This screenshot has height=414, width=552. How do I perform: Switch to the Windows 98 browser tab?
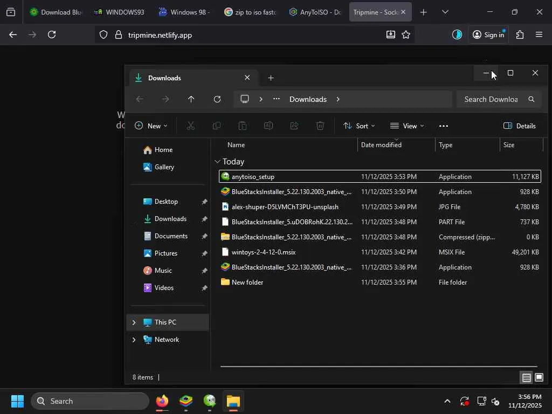(184, 12)
